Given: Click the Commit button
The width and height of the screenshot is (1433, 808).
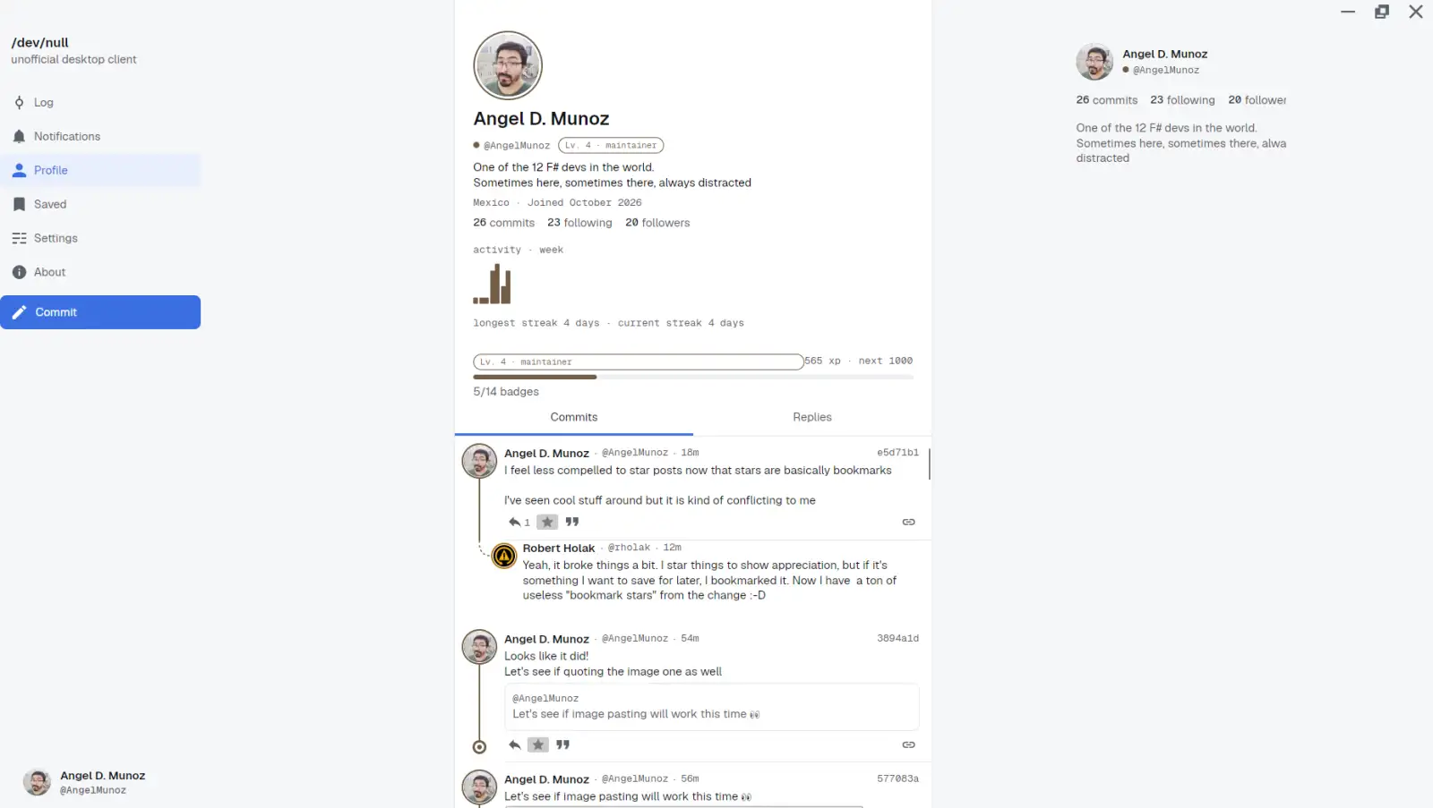Looking at the screenshot, I should click(x=100, y=312).
